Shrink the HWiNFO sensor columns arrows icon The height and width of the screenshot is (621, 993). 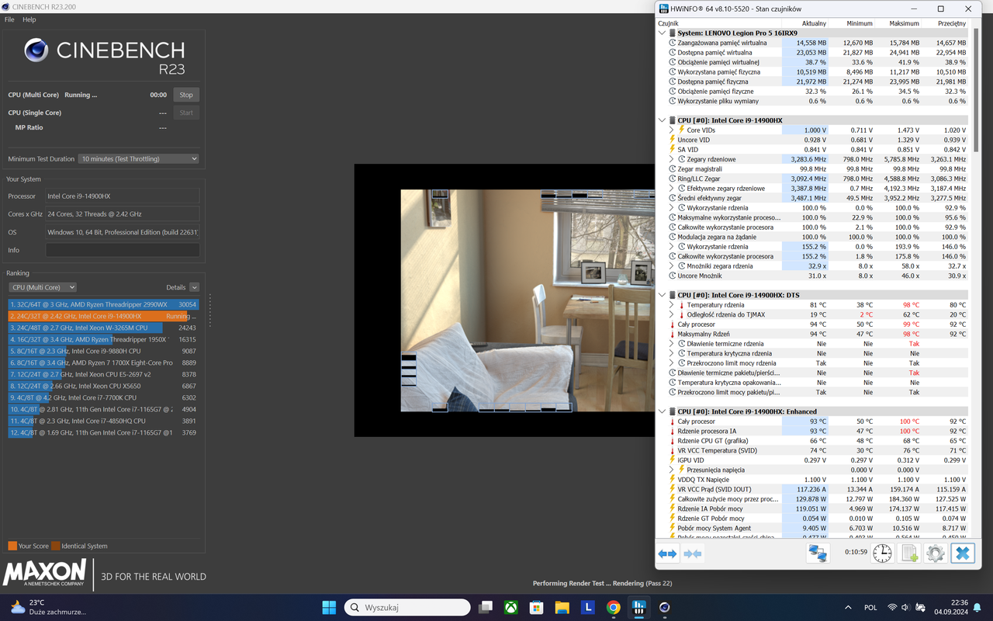[693, 553]
